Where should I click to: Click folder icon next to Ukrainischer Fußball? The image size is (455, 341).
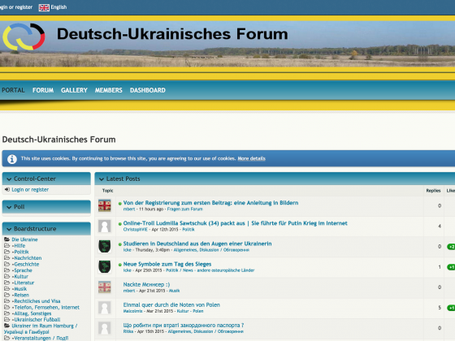(x=7, y=319)
